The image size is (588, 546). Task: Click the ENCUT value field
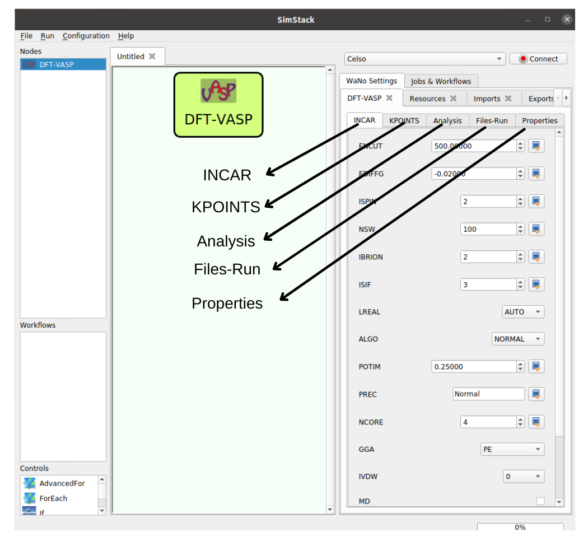tap(474, 146)
